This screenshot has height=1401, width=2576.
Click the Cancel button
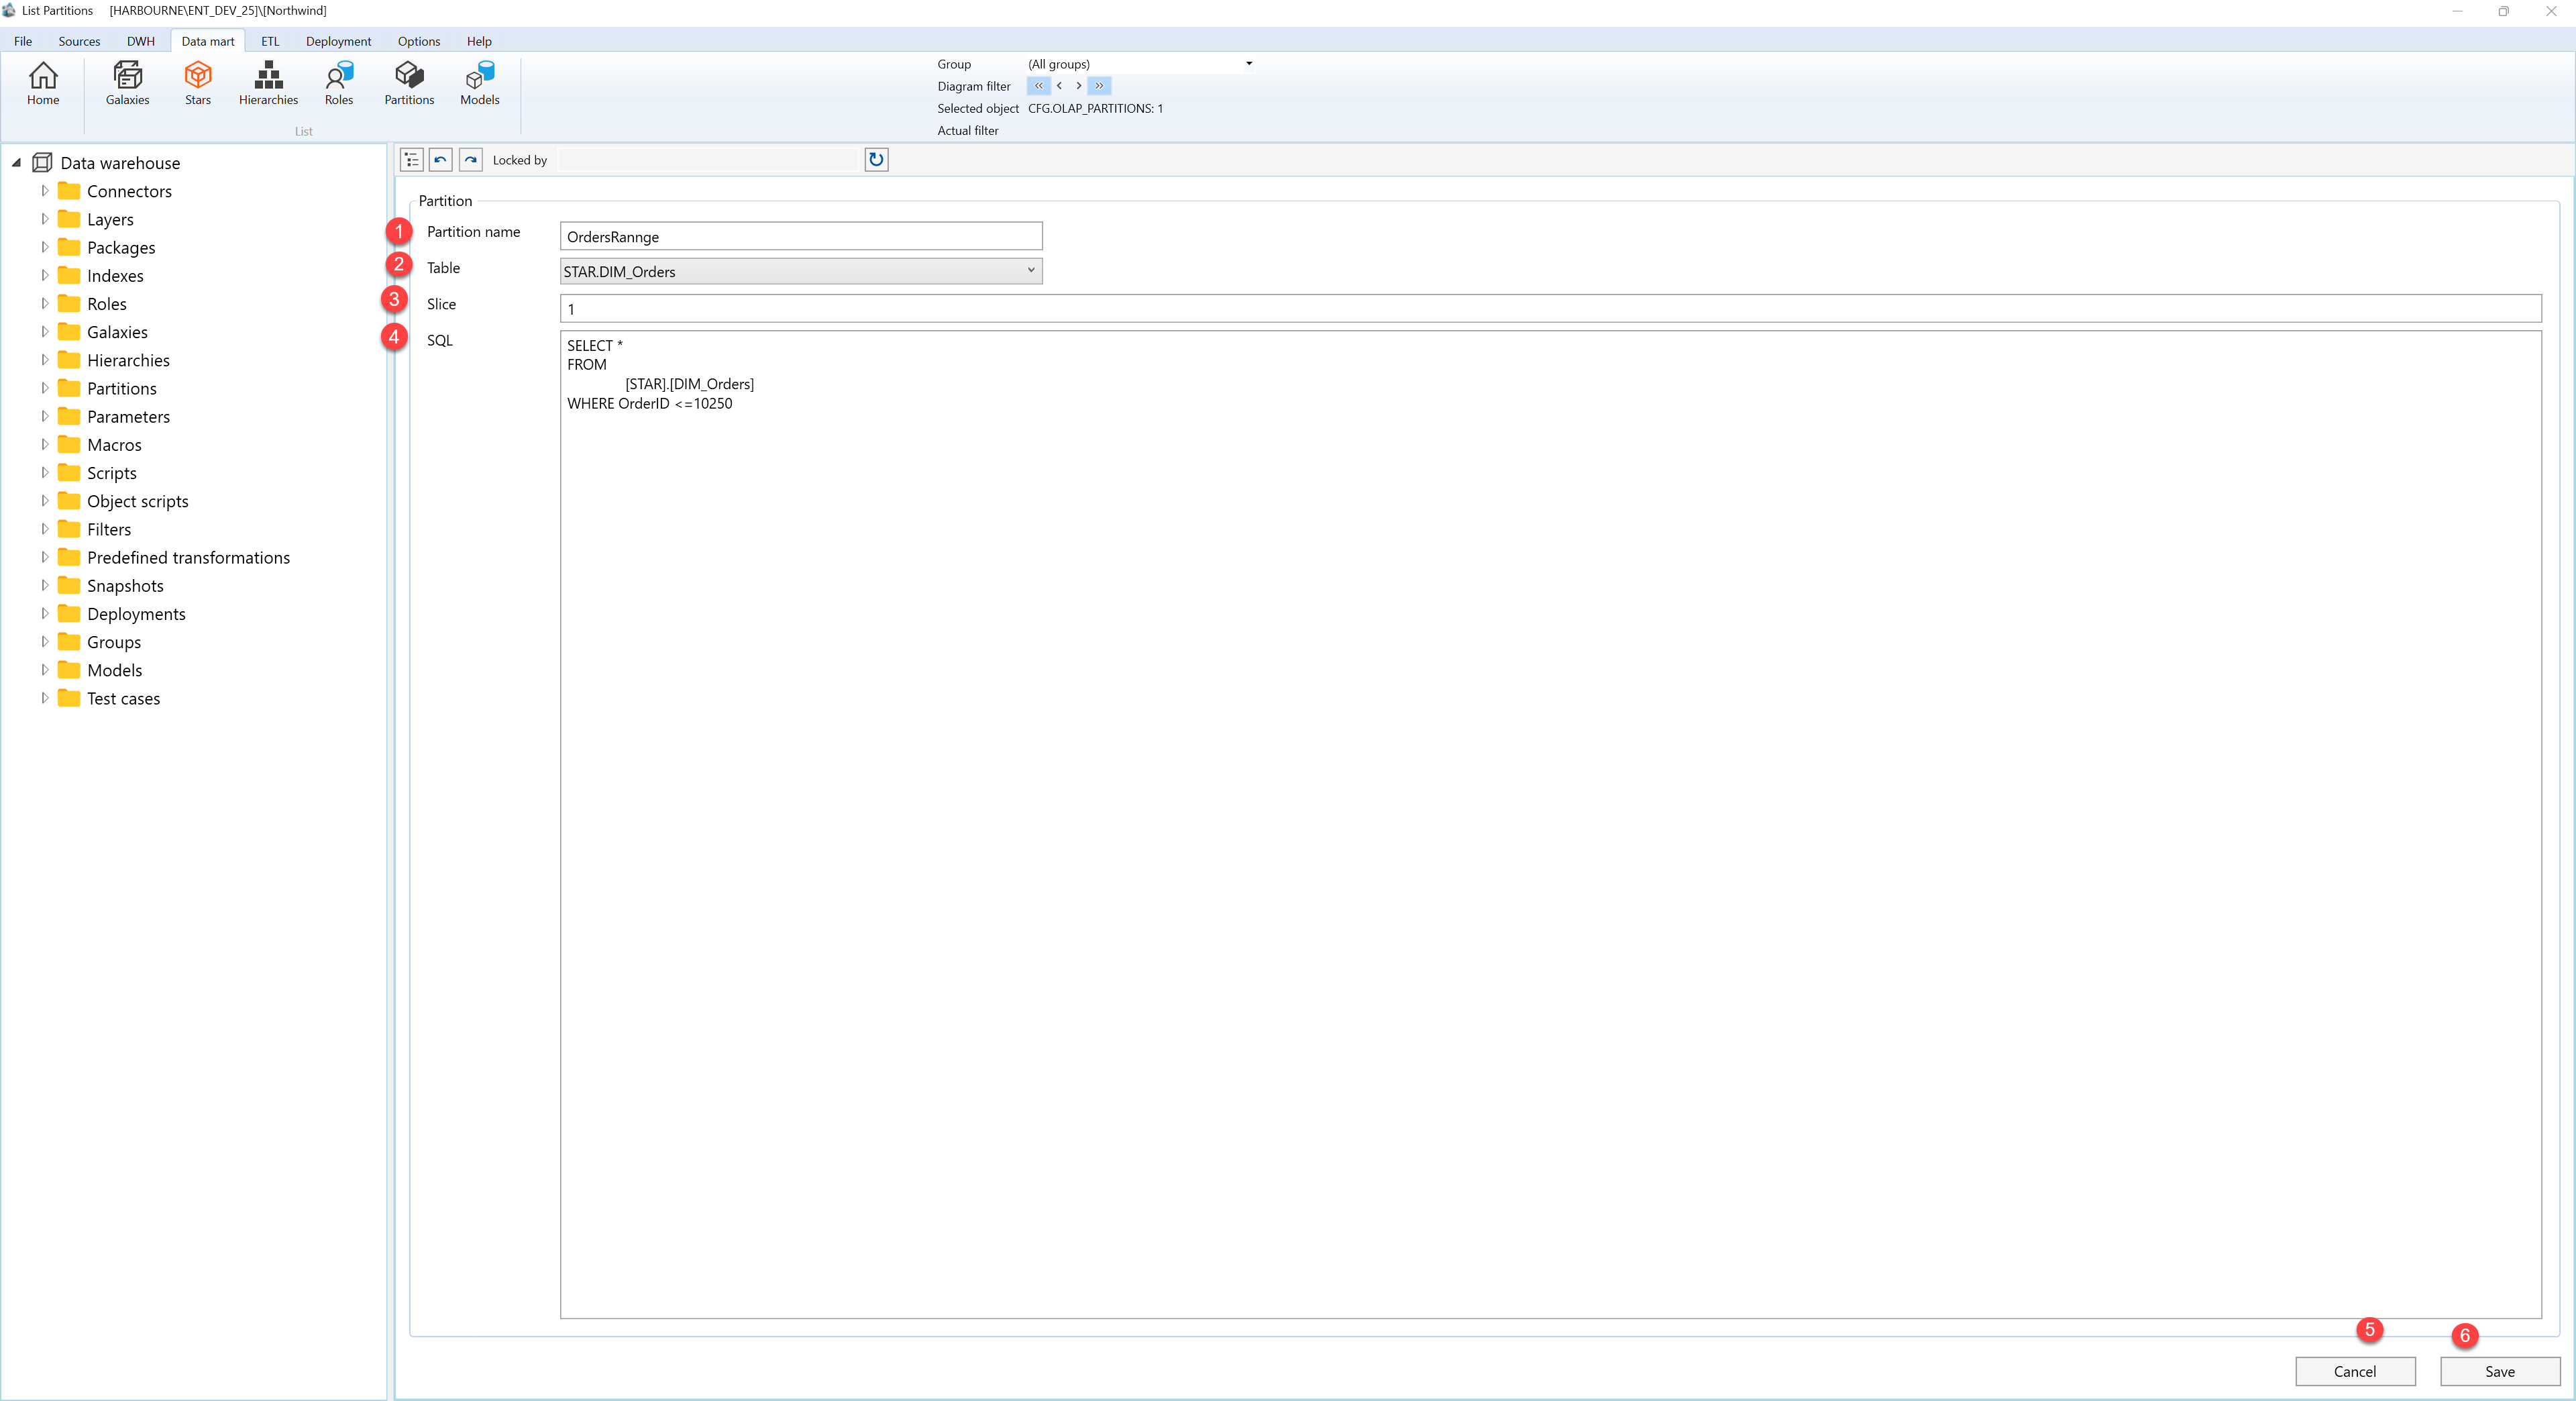point(2355,1371)
